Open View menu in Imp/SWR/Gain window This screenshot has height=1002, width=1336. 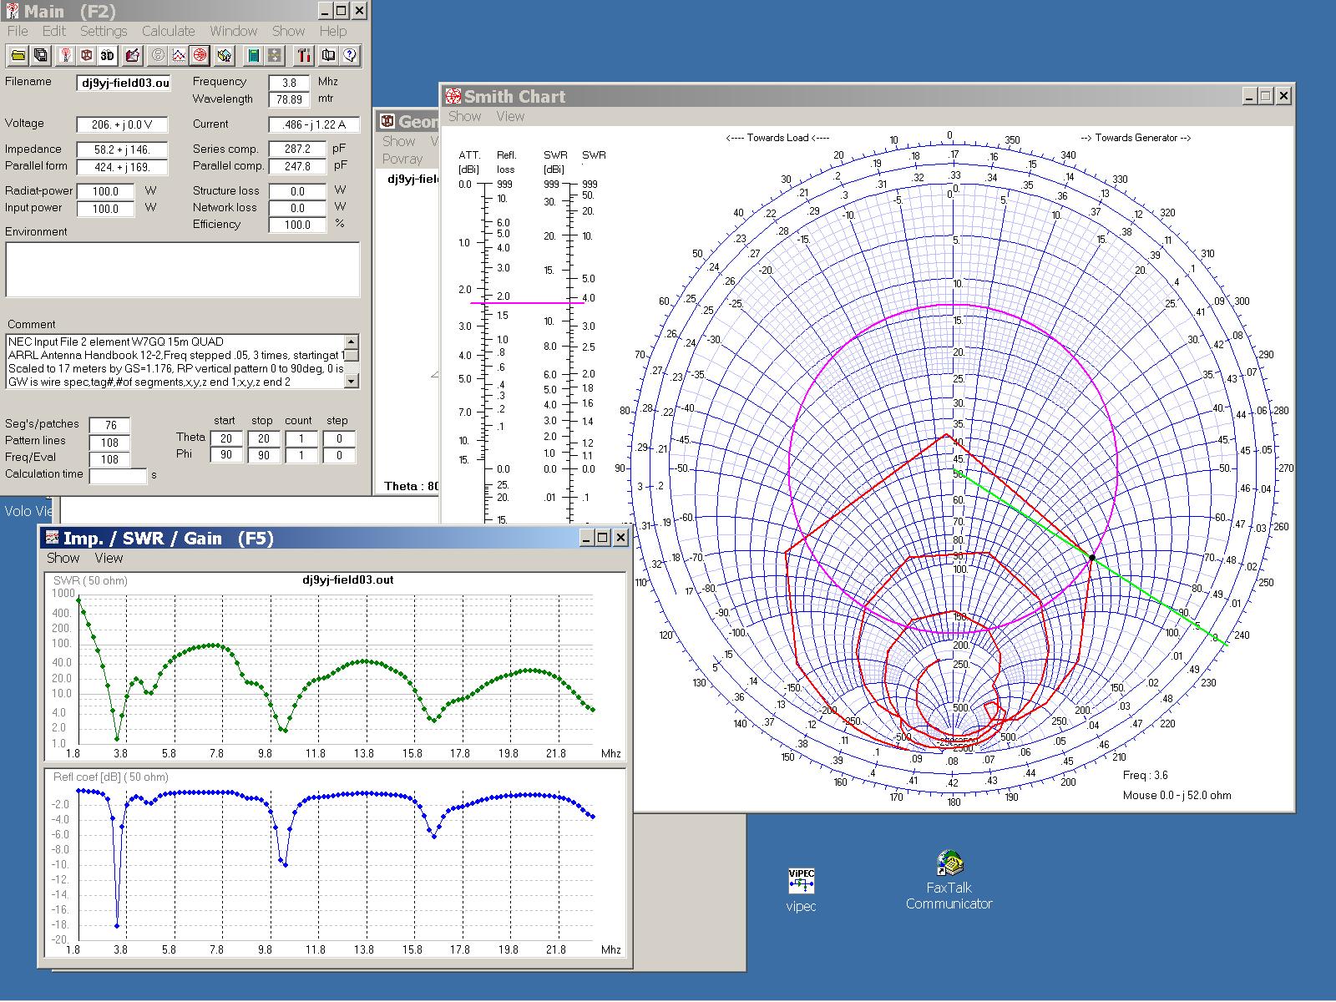[109, 558]
